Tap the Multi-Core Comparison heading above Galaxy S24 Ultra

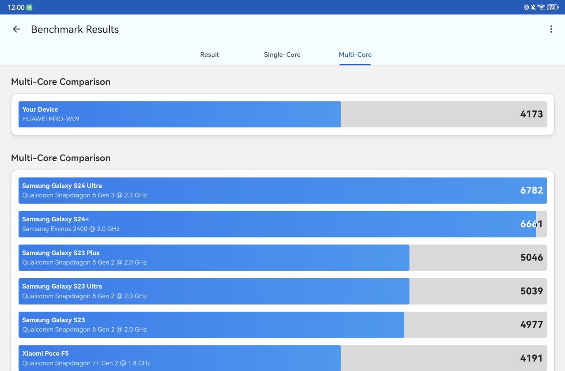click(61, 158)
